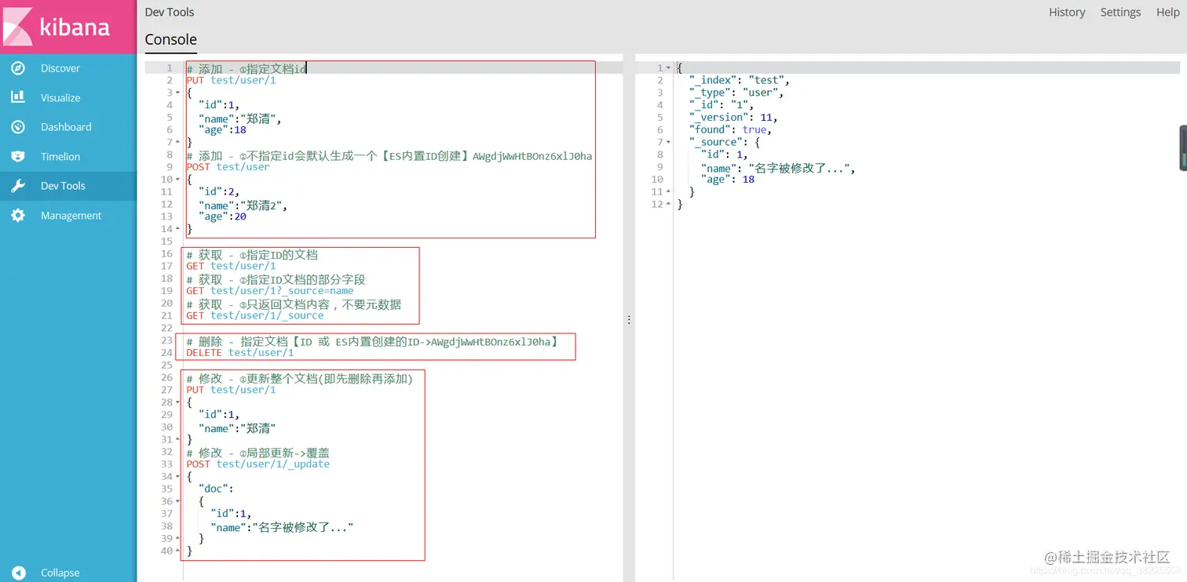Open Management via the gear icon
Image resolution: width=1187 pixels, height=582 pixels.
click(18, 215)
